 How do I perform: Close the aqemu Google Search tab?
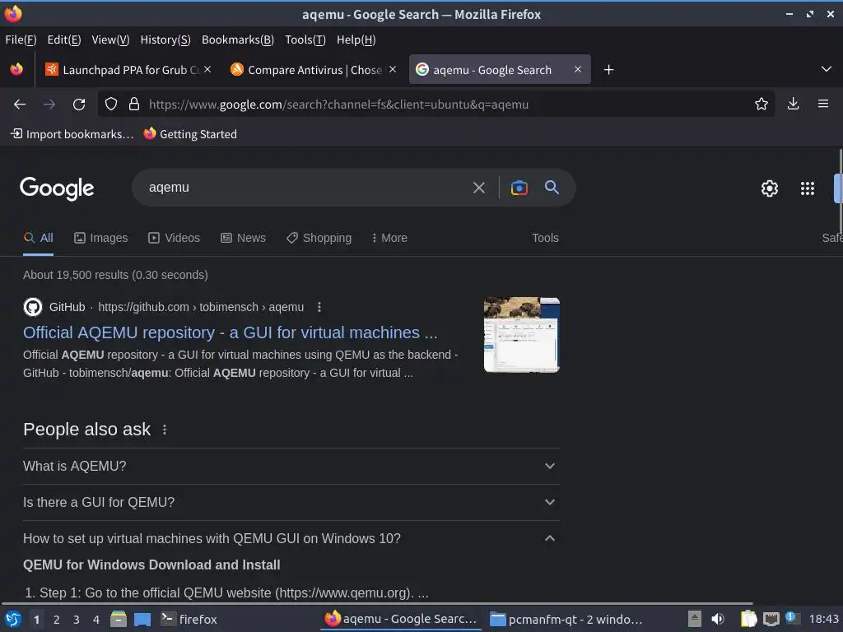coord(577,69)
